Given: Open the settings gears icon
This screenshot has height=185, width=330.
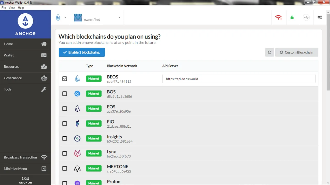Looking at the screenshot, I should 320,17.
